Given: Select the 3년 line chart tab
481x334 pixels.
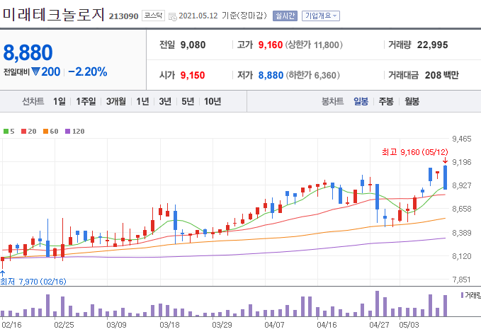Looking at the screenshot, I should 165,101.
